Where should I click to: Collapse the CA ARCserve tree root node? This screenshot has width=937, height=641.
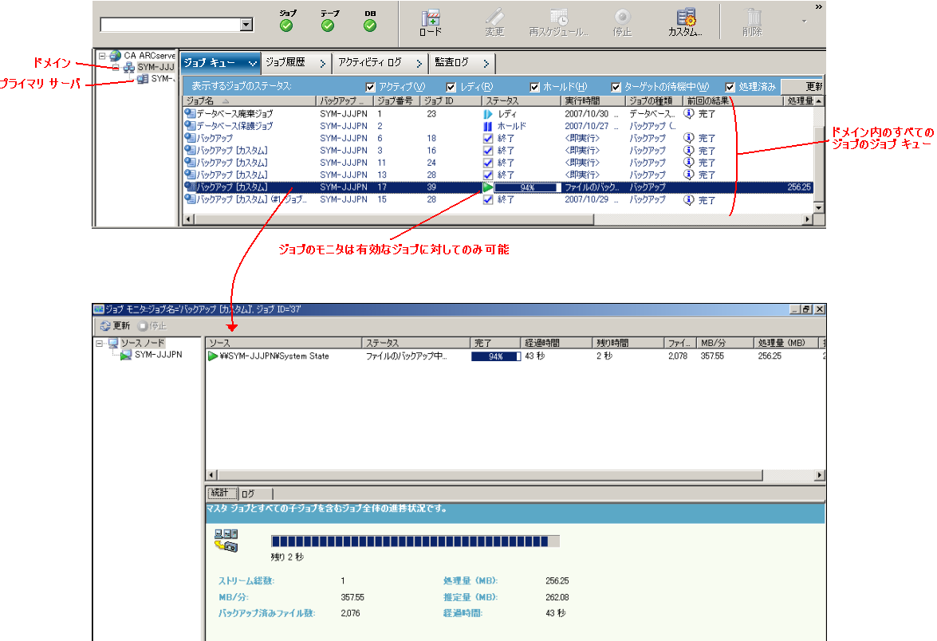click(102, 56)
